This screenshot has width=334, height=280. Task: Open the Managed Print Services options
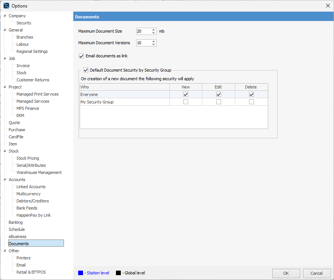pyautogui.click(x=37, y=94)
